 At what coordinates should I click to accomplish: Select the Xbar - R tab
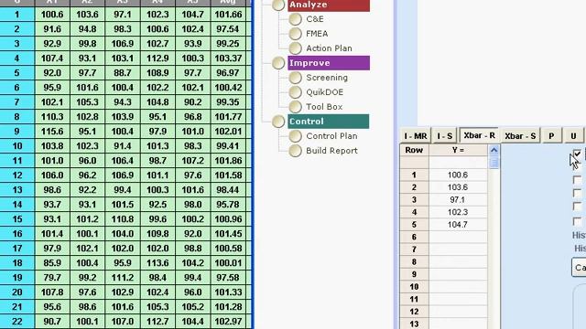click(479, 135)
